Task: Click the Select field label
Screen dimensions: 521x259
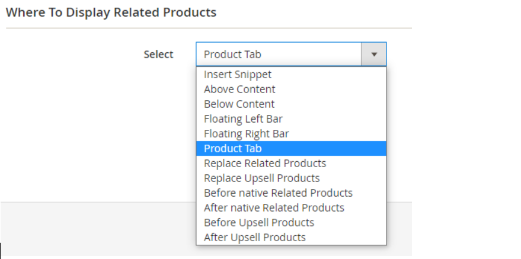Action: click(x=158, y=55)
